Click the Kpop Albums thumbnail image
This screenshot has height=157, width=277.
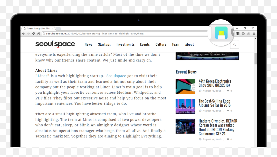[185, 106]
